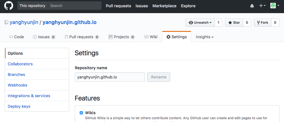Click the eye icon on Unwatch
284x122 pixels.
pyautogui.click(x=191, y=23)
